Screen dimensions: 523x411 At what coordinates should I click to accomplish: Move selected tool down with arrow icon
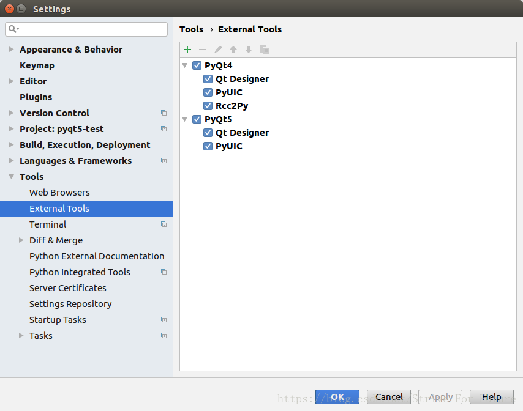click(249, 50)
